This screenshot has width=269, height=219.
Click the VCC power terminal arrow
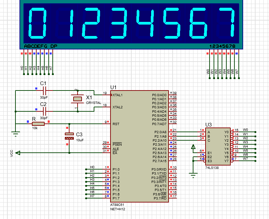(x=18, y=153)
